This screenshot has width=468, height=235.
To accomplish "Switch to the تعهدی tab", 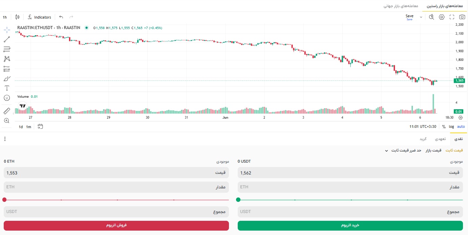I will [x=440, y=139].
